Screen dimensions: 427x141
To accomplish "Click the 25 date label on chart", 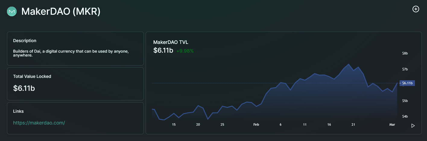I will coord(222,124).
